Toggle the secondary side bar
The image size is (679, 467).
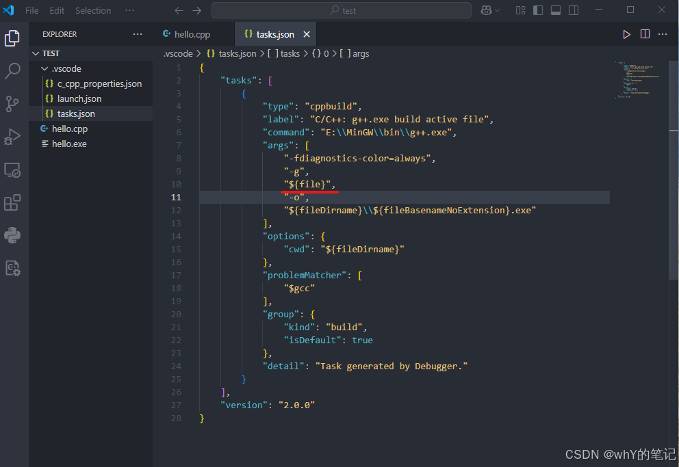[x=574, y=10]
